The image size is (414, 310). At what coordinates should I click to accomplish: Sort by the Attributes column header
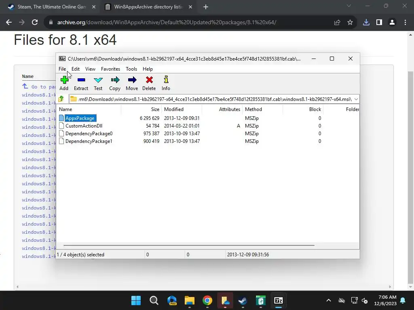(230, 109)
